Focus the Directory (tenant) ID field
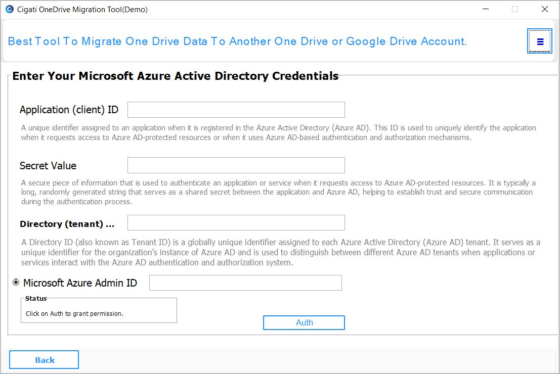The height and width of the screenshot is (374, 560). click(236, 223)
